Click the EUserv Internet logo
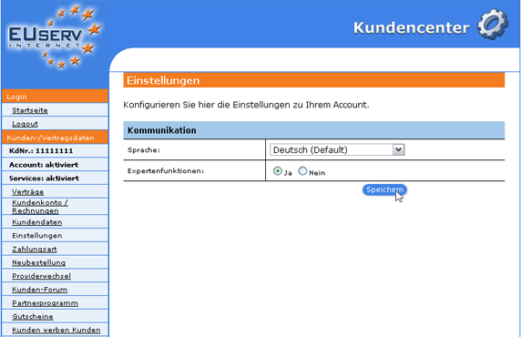 coord(55,37)
